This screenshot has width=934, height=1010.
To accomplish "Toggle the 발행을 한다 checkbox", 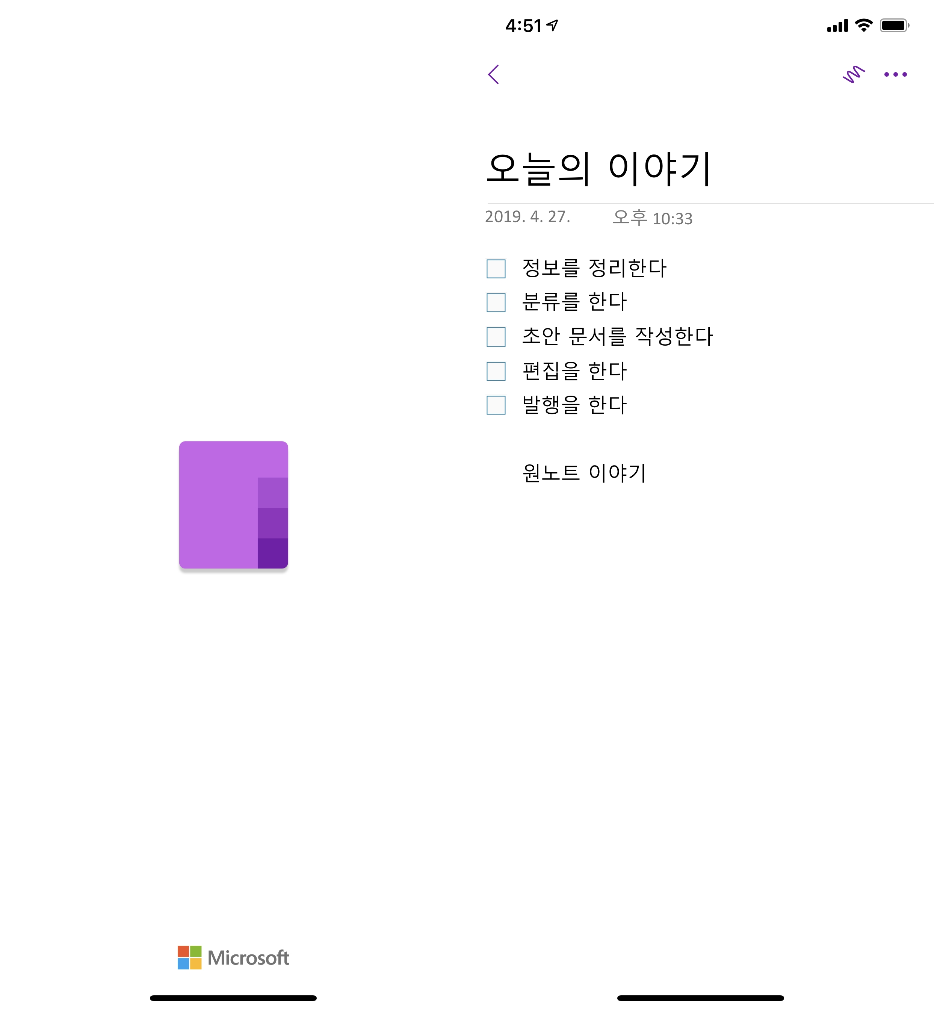I will pos(496,405).
